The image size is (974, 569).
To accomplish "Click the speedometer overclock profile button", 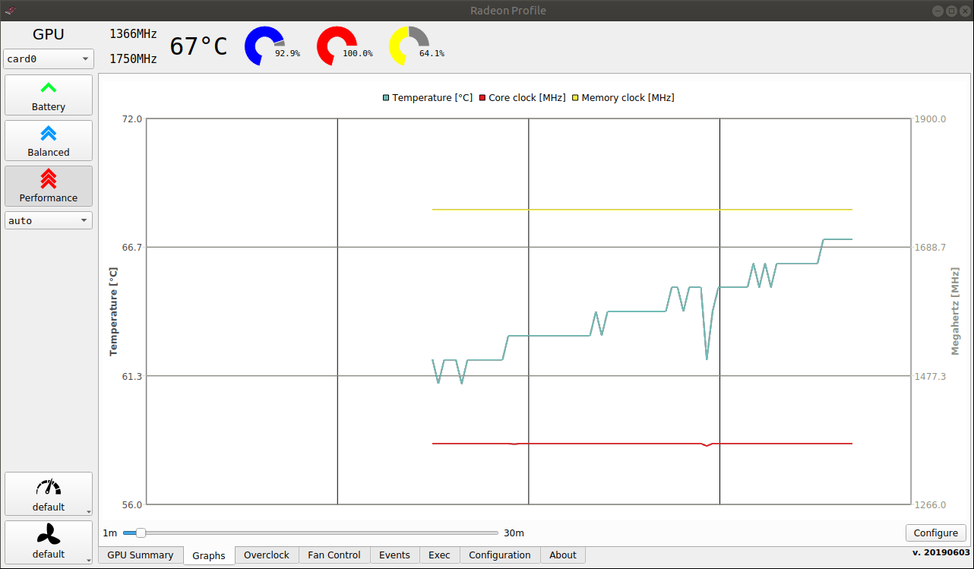I will pos(49,494).
